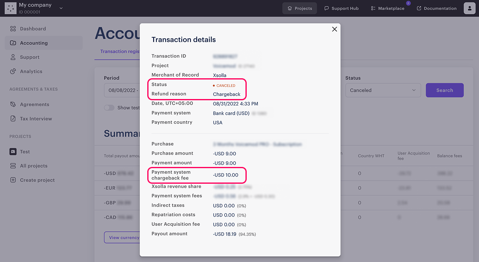Open user profile avatar icon

click(469, 8)
